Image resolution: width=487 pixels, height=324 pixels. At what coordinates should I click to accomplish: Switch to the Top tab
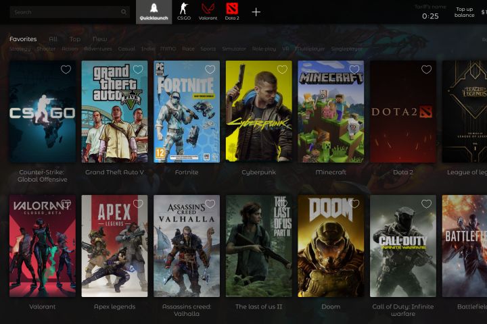click(75, 39)
